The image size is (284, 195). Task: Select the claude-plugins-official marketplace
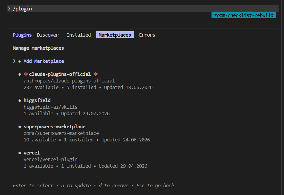60,74
